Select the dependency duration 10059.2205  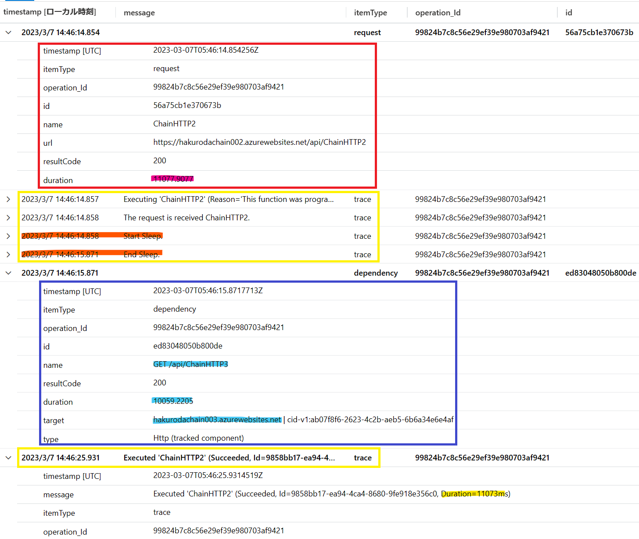pyautogui.click(x=173, y=401)
